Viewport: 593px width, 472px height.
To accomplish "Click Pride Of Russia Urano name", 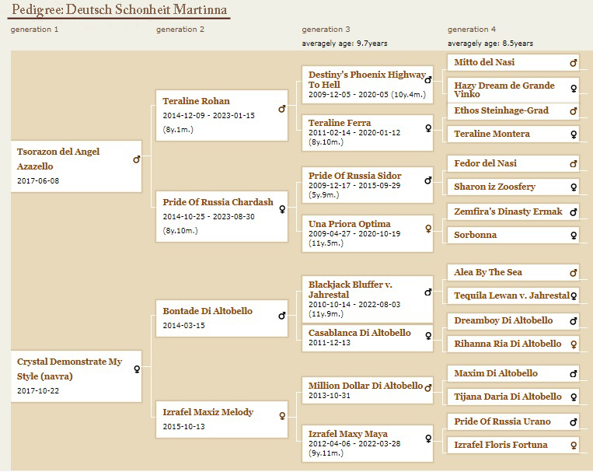I will (502, 421).
